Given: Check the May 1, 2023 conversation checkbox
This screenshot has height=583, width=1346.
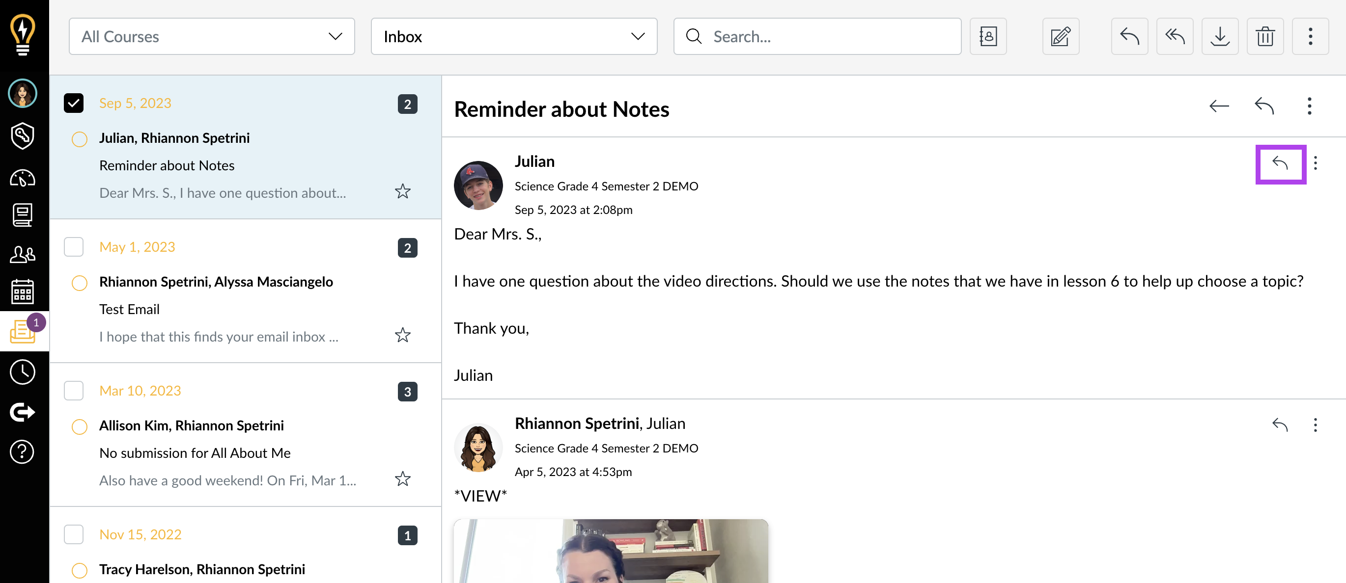Looking at the screenshot, I should pyautogui.click(x=74, y=247).
